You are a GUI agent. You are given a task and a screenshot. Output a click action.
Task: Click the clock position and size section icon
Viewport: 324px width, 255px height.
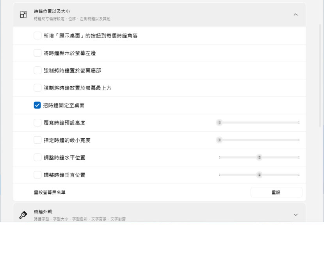coord(23,15)
